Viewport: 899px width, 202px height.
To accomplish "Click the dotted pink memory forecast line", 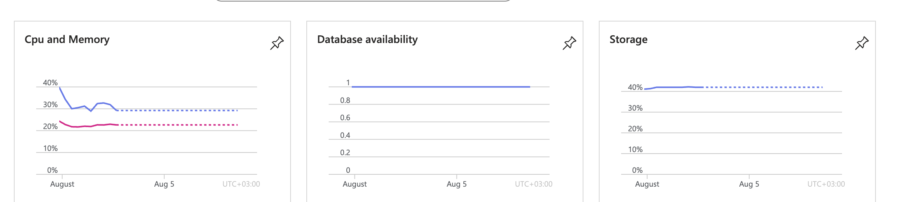I will click(178, 125).
